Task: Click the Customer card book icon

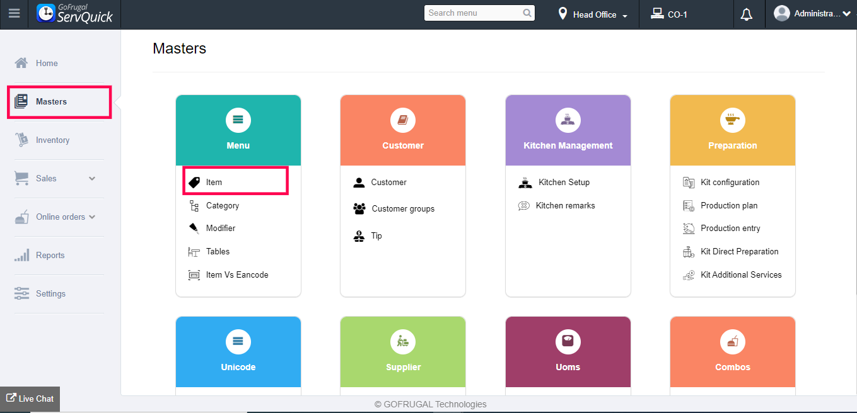Action: [403, 120]
